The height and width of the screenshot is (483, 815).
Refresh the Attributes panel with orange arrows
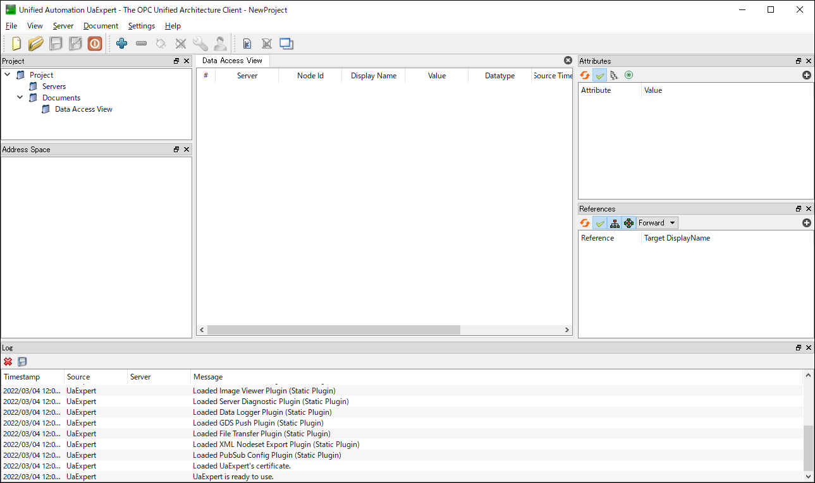point(585,75)
